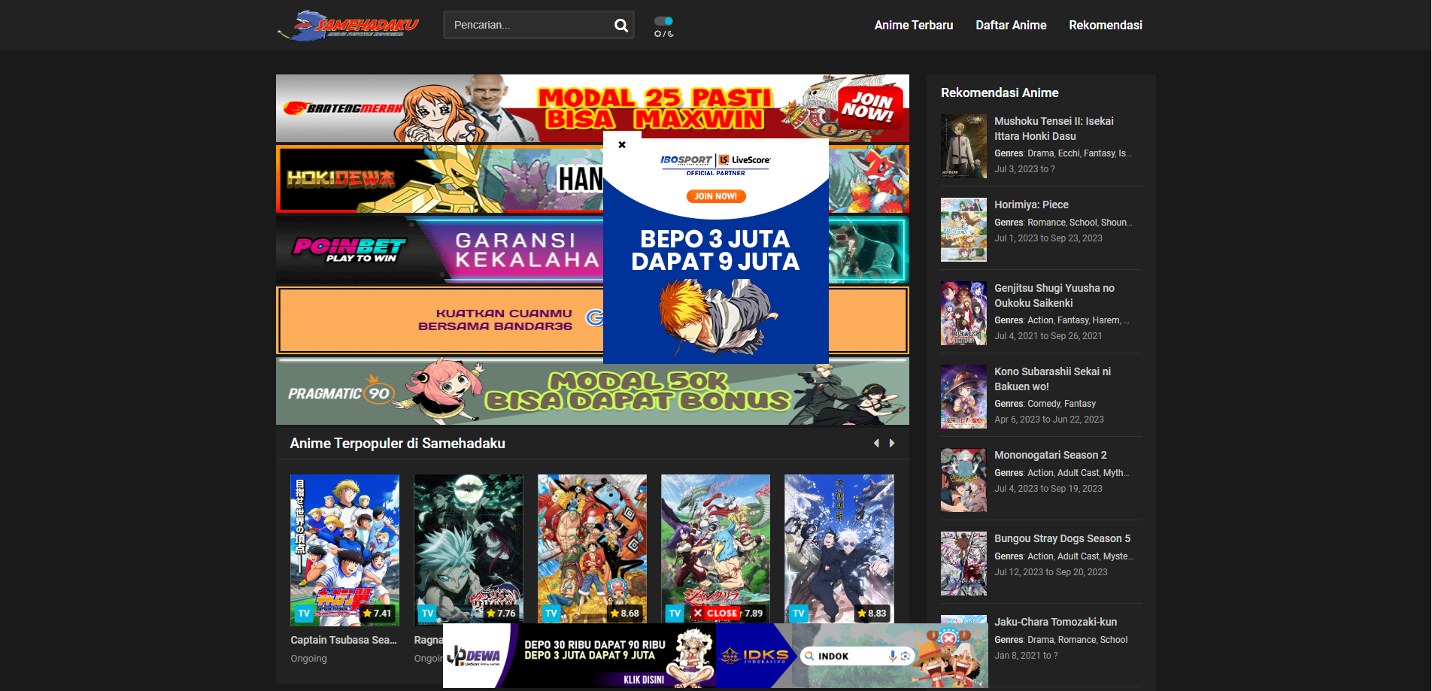Viewport: 1432px width, 691px height.
Task: Open the Rekomendasi menu item
Action: click(1105, 26)
